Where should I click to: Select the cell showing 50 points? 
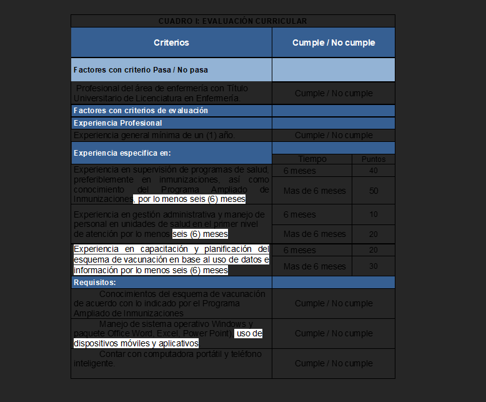click(x=374, y=191)
